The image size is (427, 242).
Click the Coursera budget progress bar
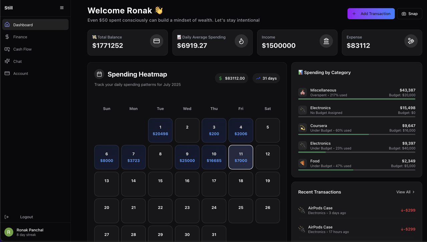(357, 134)
